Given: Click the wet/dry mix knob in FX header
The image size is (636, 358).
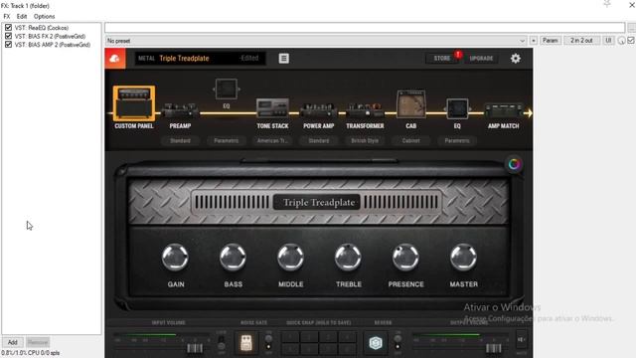Looking at the screenshot, I should tap(621, 41).
